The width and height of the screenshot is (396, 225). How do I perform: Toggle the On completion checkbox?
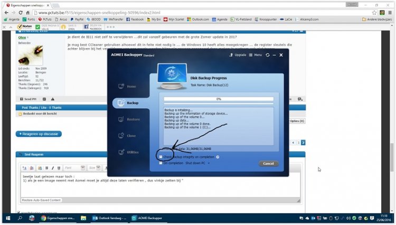161,163
